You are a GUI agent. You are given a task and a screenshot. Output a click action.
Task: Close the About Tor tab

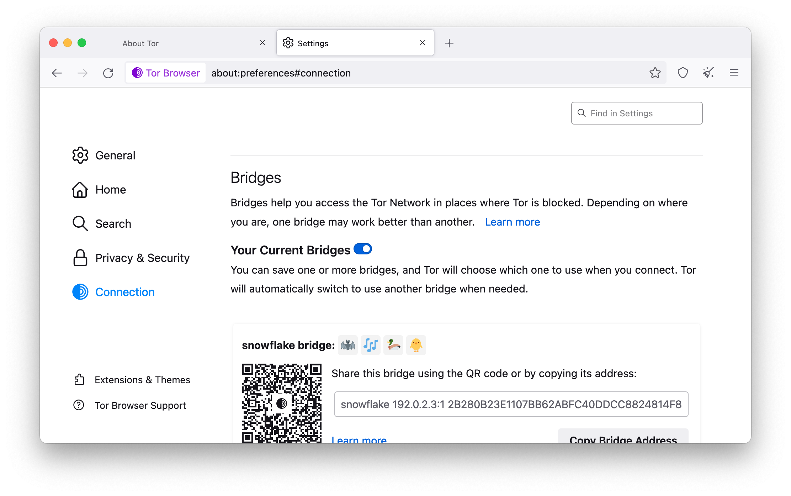click(262, 43)
